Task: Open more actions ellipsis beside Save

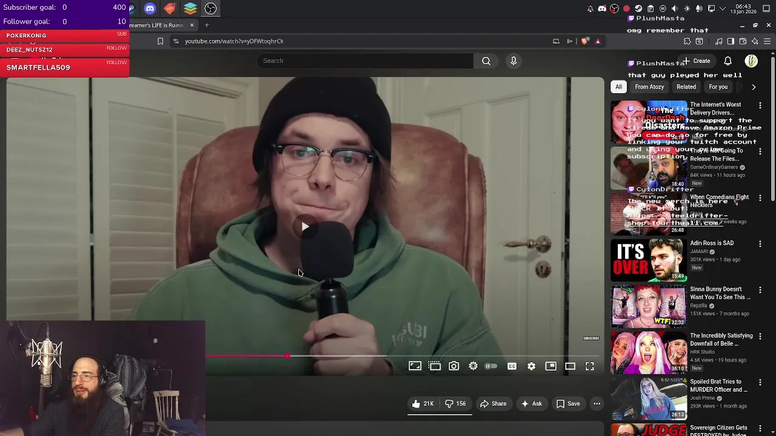Action: tap(597, 404)
